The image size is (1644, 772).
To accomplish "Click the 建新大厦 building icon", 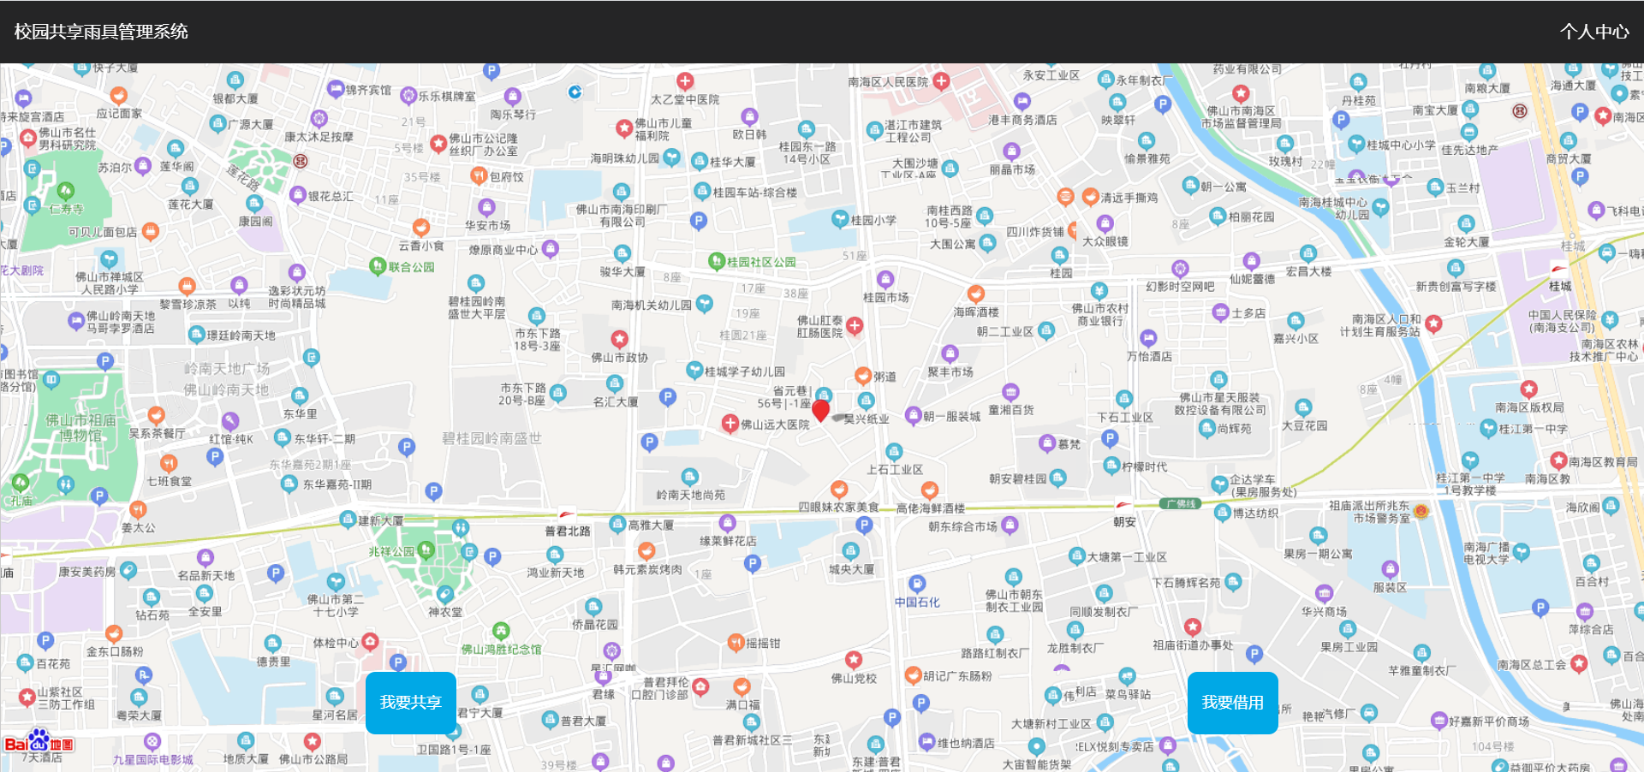I will pyautogui.click(x=348, y=520).
